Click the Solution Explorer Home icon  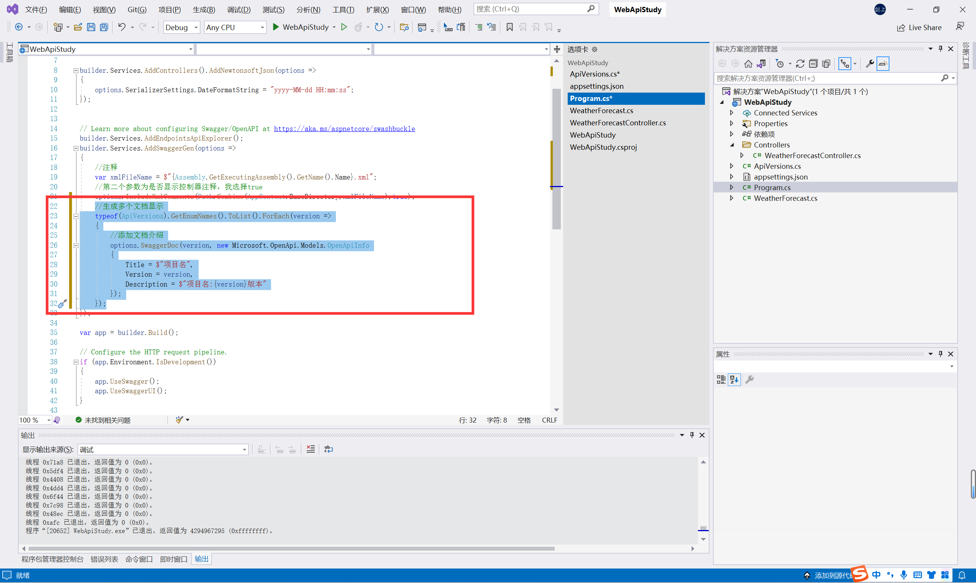tap(748, 64)
